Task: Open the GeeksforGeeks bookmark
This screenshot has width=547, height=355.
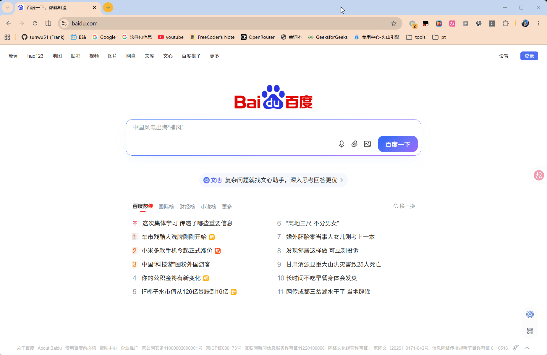Action: click(328, 37)
